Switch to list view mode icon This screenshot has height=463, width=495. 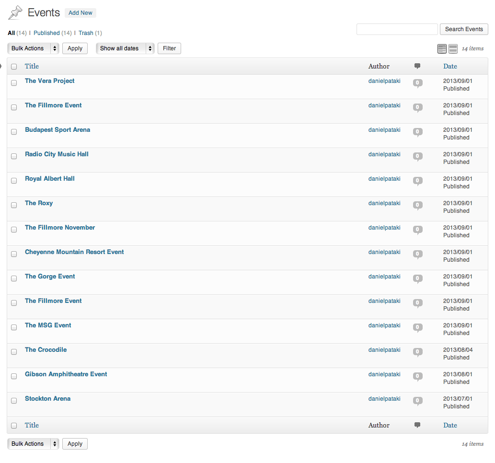pos(442,48)
